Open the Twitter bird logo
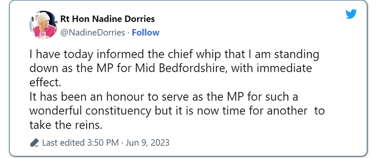This screenshot has height=158, width=376. click(351, 14)
